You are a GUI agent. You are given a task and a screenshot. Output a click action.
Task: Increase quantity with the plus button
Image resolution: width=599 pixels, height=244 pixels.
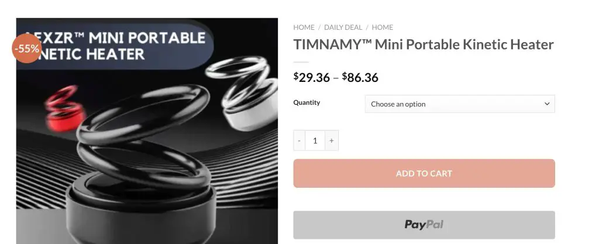click(332, 140)
